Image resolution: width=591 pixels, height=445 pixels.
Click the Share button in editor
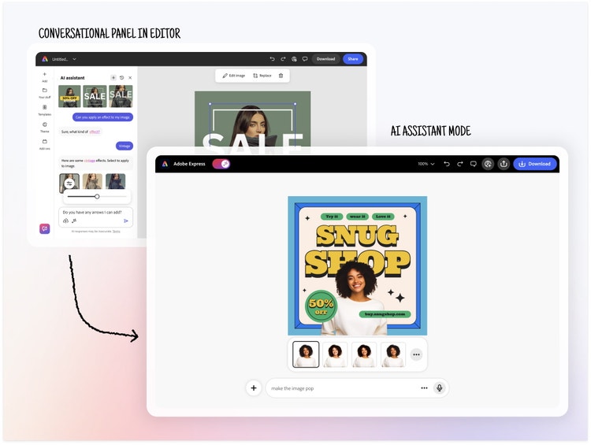coord(352,59)
